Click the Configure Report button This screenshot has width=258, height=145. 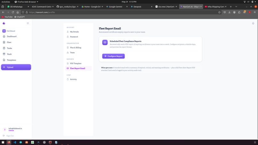(x=113, y=56)
